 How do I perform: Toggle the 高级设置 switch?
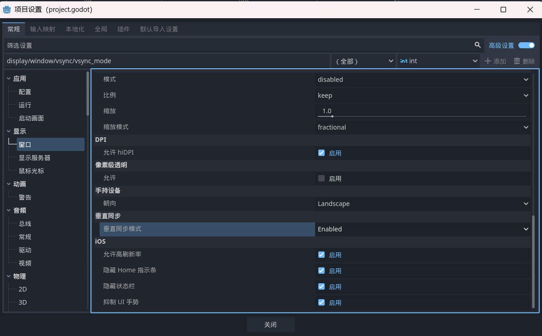(x=527, y=45)
